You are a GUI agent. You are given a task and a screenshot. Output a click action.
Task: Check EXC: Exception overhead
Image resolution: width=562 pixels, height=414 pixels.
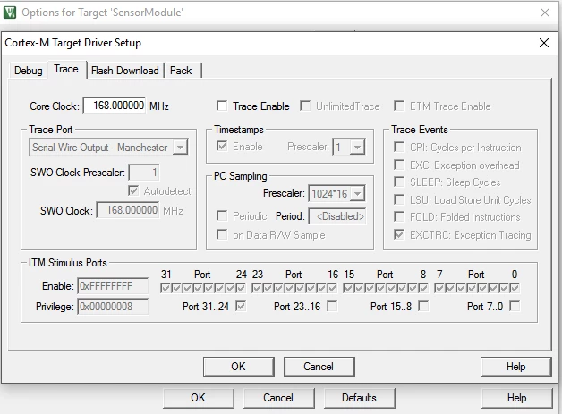tap(399, 165)
